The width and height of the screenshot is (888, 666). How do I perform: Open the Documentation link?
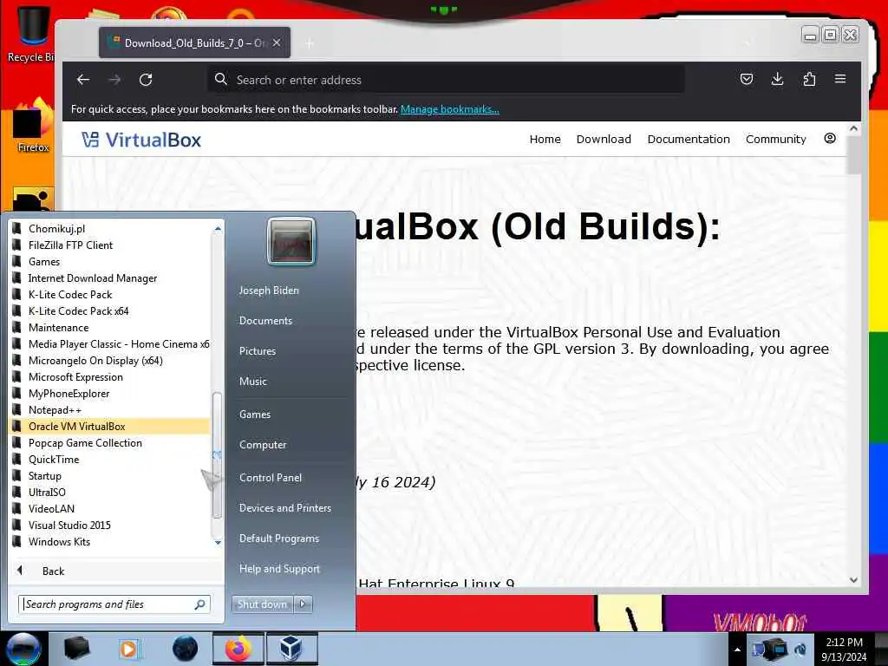point(689,140)
